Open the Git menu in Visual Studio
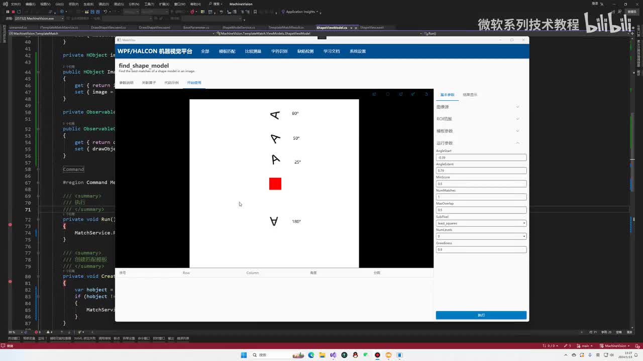Screen dimensions: 643x361 point(60,4)
